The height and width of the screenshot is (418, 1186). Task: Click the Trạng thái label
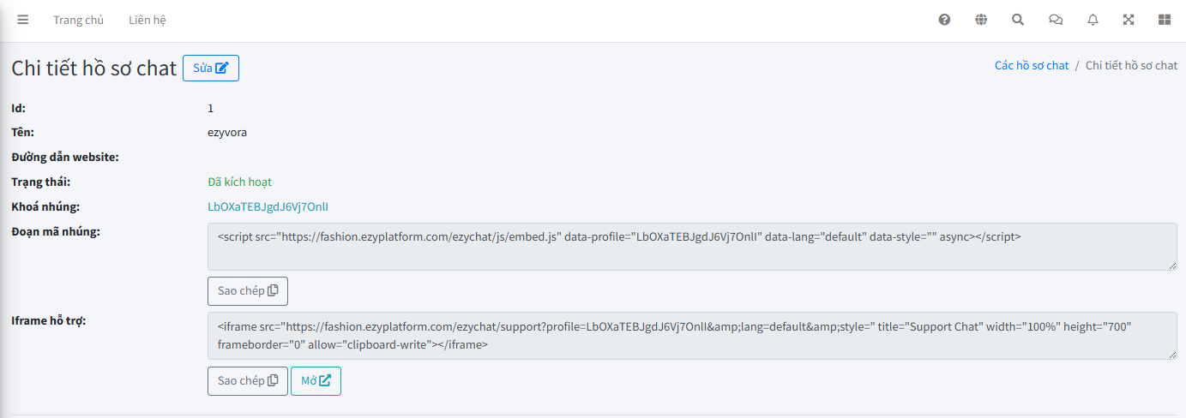coord(40,182)
